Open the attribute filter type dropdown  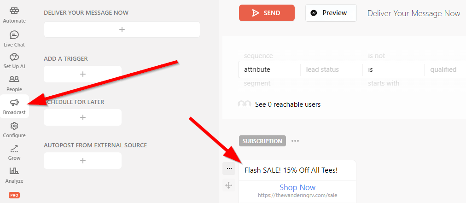[x=269, y=70]
